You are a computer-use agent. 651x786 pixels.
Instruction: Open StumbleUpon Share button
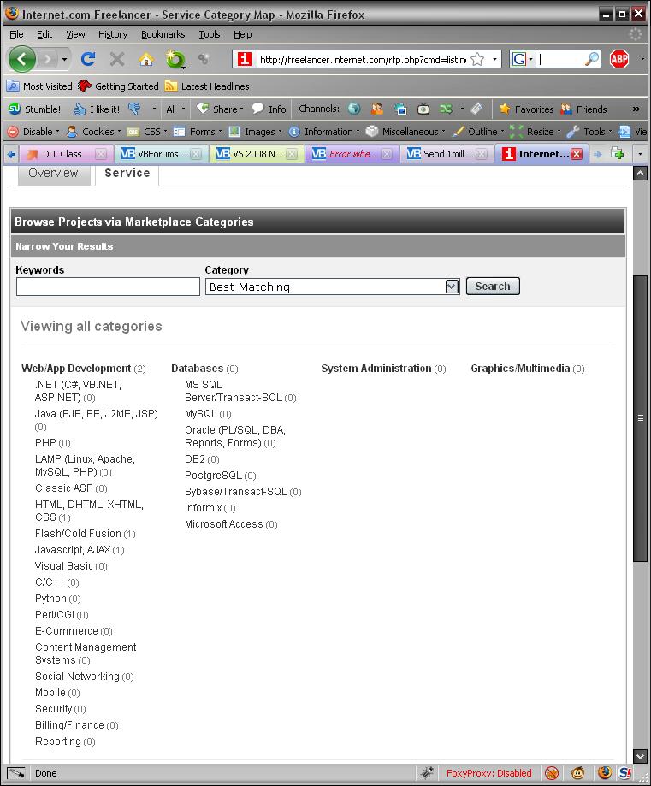pyautogui.click(x=220, y=109)
